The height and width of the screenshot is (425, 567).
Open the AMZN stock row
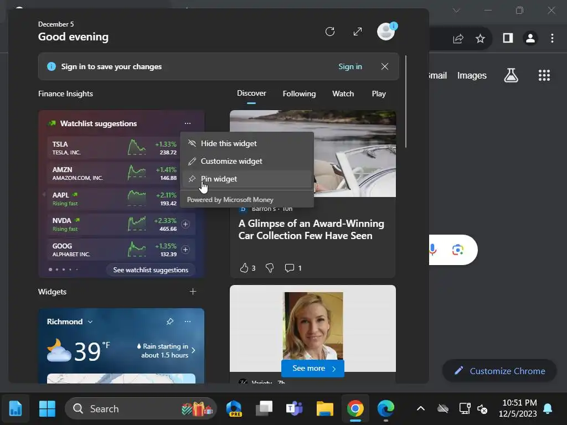pos(114,173)
